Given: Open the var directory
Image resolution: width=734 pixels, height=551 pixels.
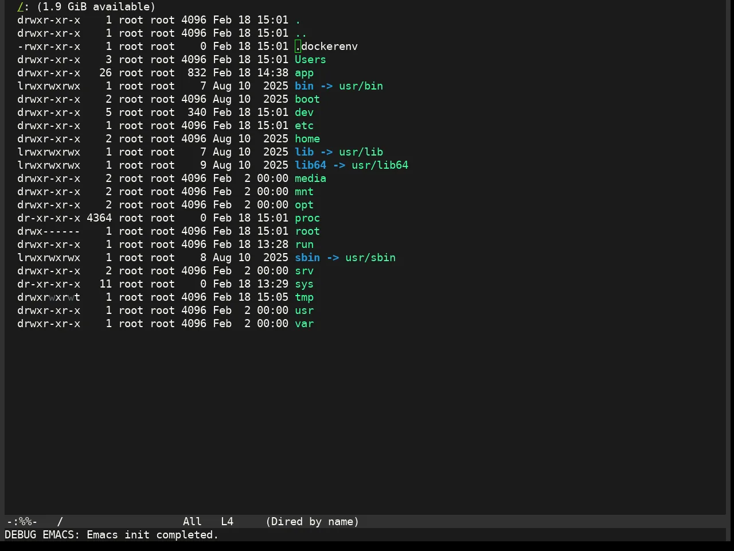Looking at the screenshot, I should pos(304,324).
